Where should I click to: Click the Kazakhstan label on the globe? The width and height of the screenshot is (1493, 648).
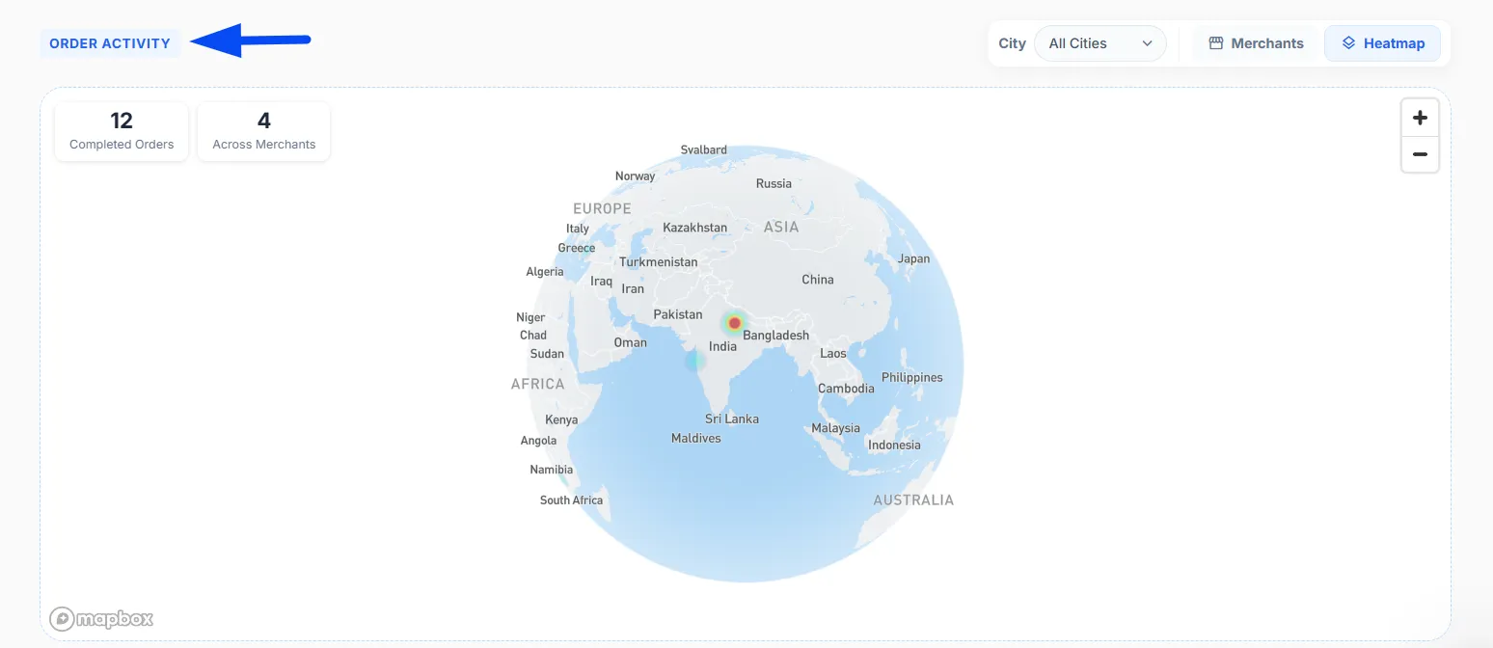(x=695, y=228)
